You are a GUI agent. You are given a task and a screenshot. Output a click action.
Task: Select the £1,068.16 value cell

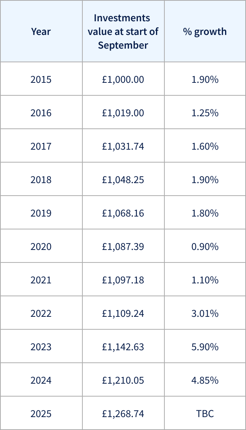(123, 213)
